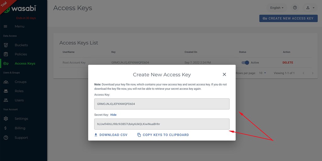Delete the Root Account Key
Image resolution: width=322 pixels, height=161 pixels.
(x=288, y=63)
